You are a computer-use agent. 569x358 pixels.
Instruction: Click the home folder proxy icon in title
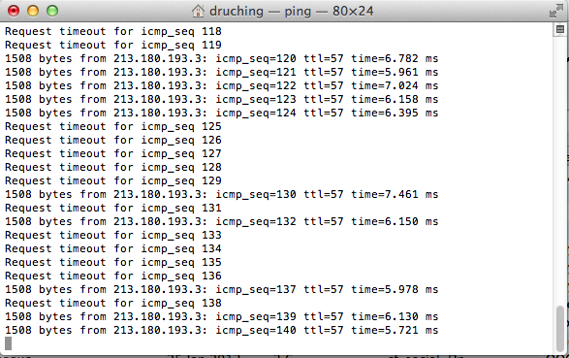198,11
